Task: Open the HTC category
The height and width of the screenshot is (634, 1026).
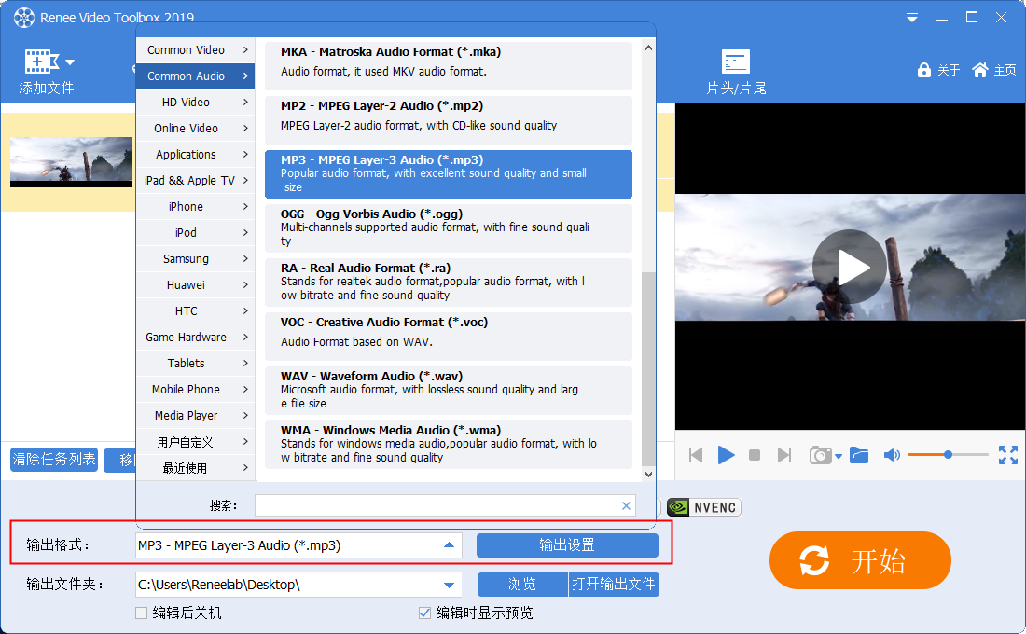Action: tap(196, 311)
